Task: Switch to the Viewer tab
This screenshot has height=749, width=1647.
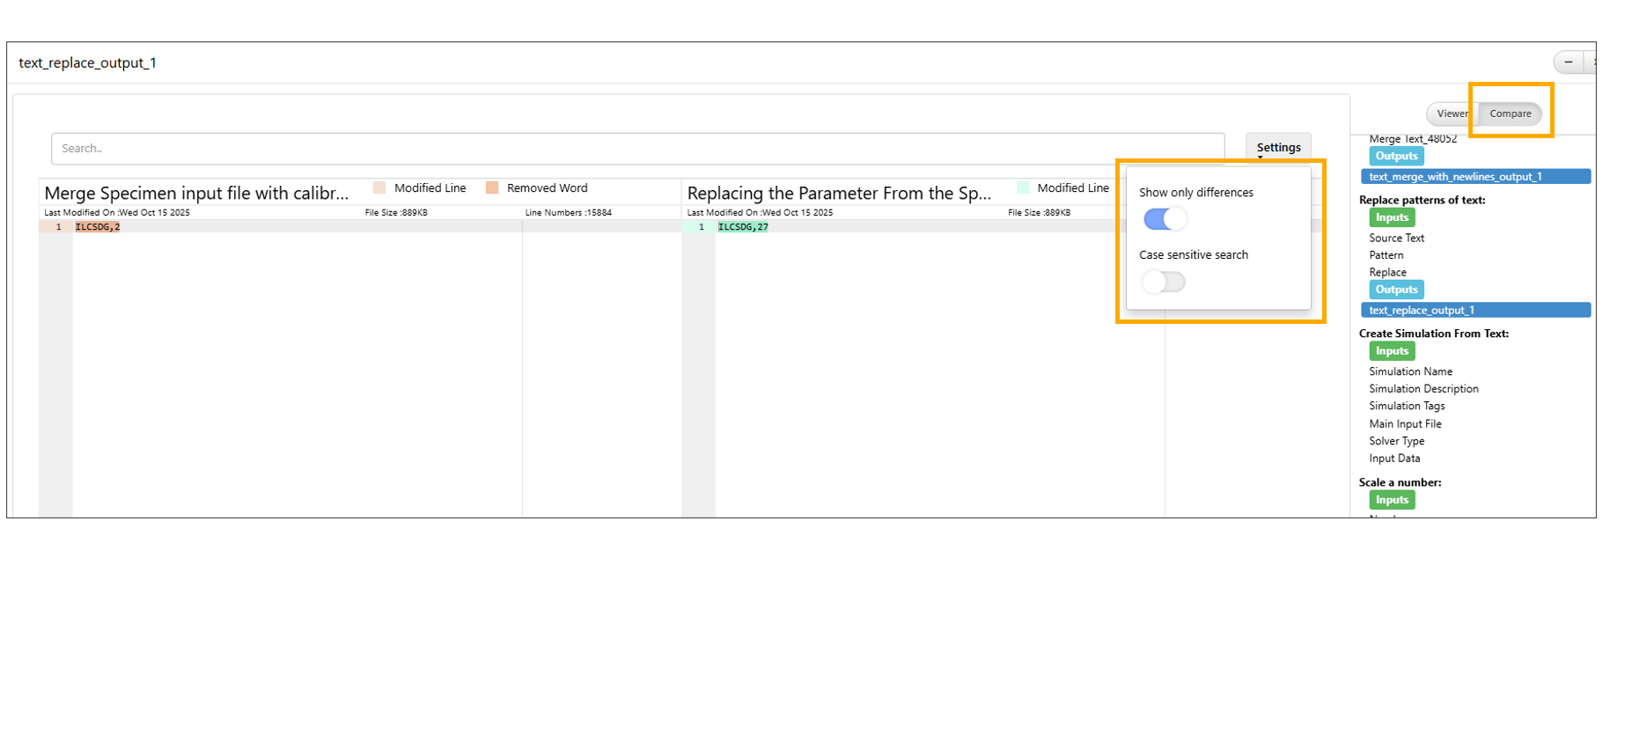Action: [x=1452, y=114]
